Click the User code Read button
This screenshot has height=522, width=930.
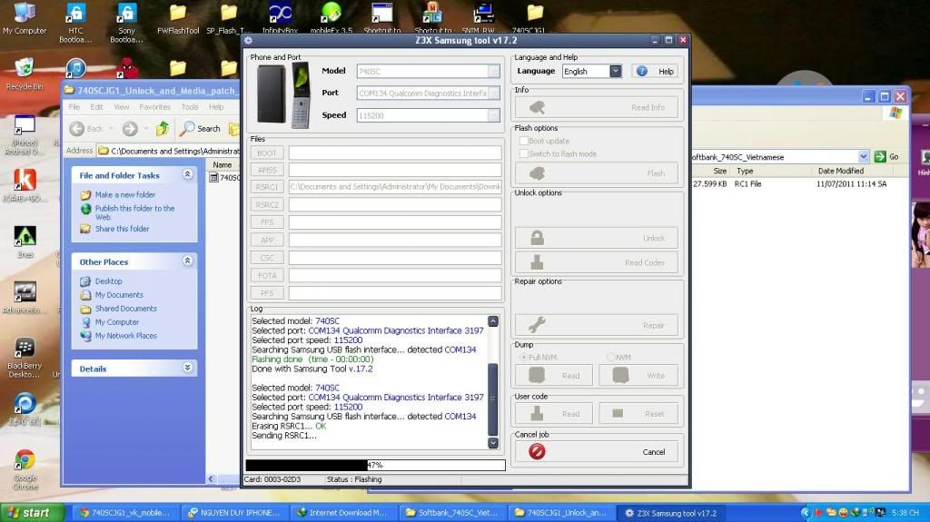pyautogui.click(x=553, y=413)
